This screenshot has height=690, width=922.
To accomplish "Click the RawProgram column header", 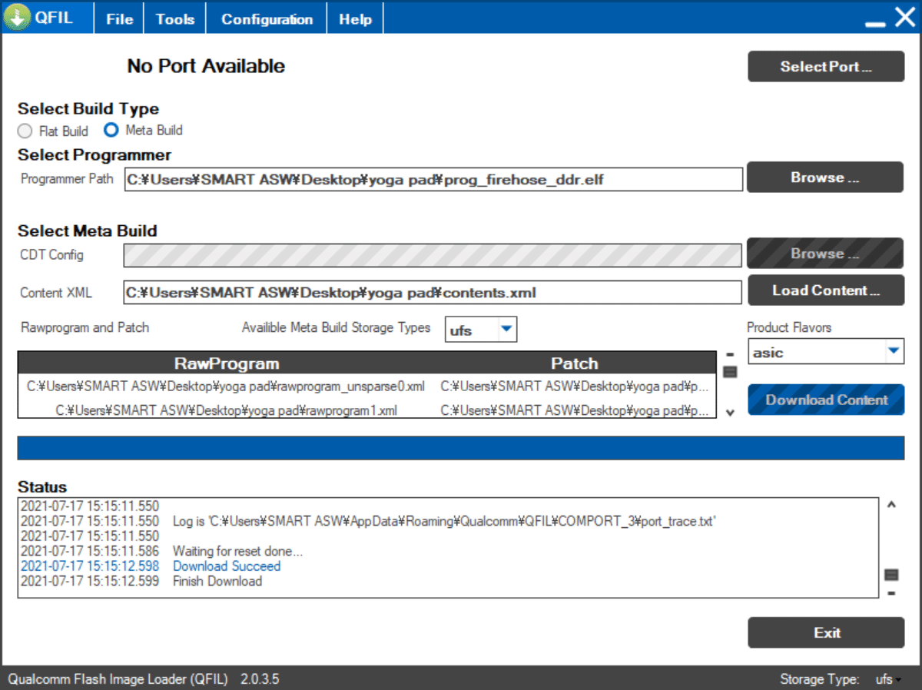I will (227, 363).
